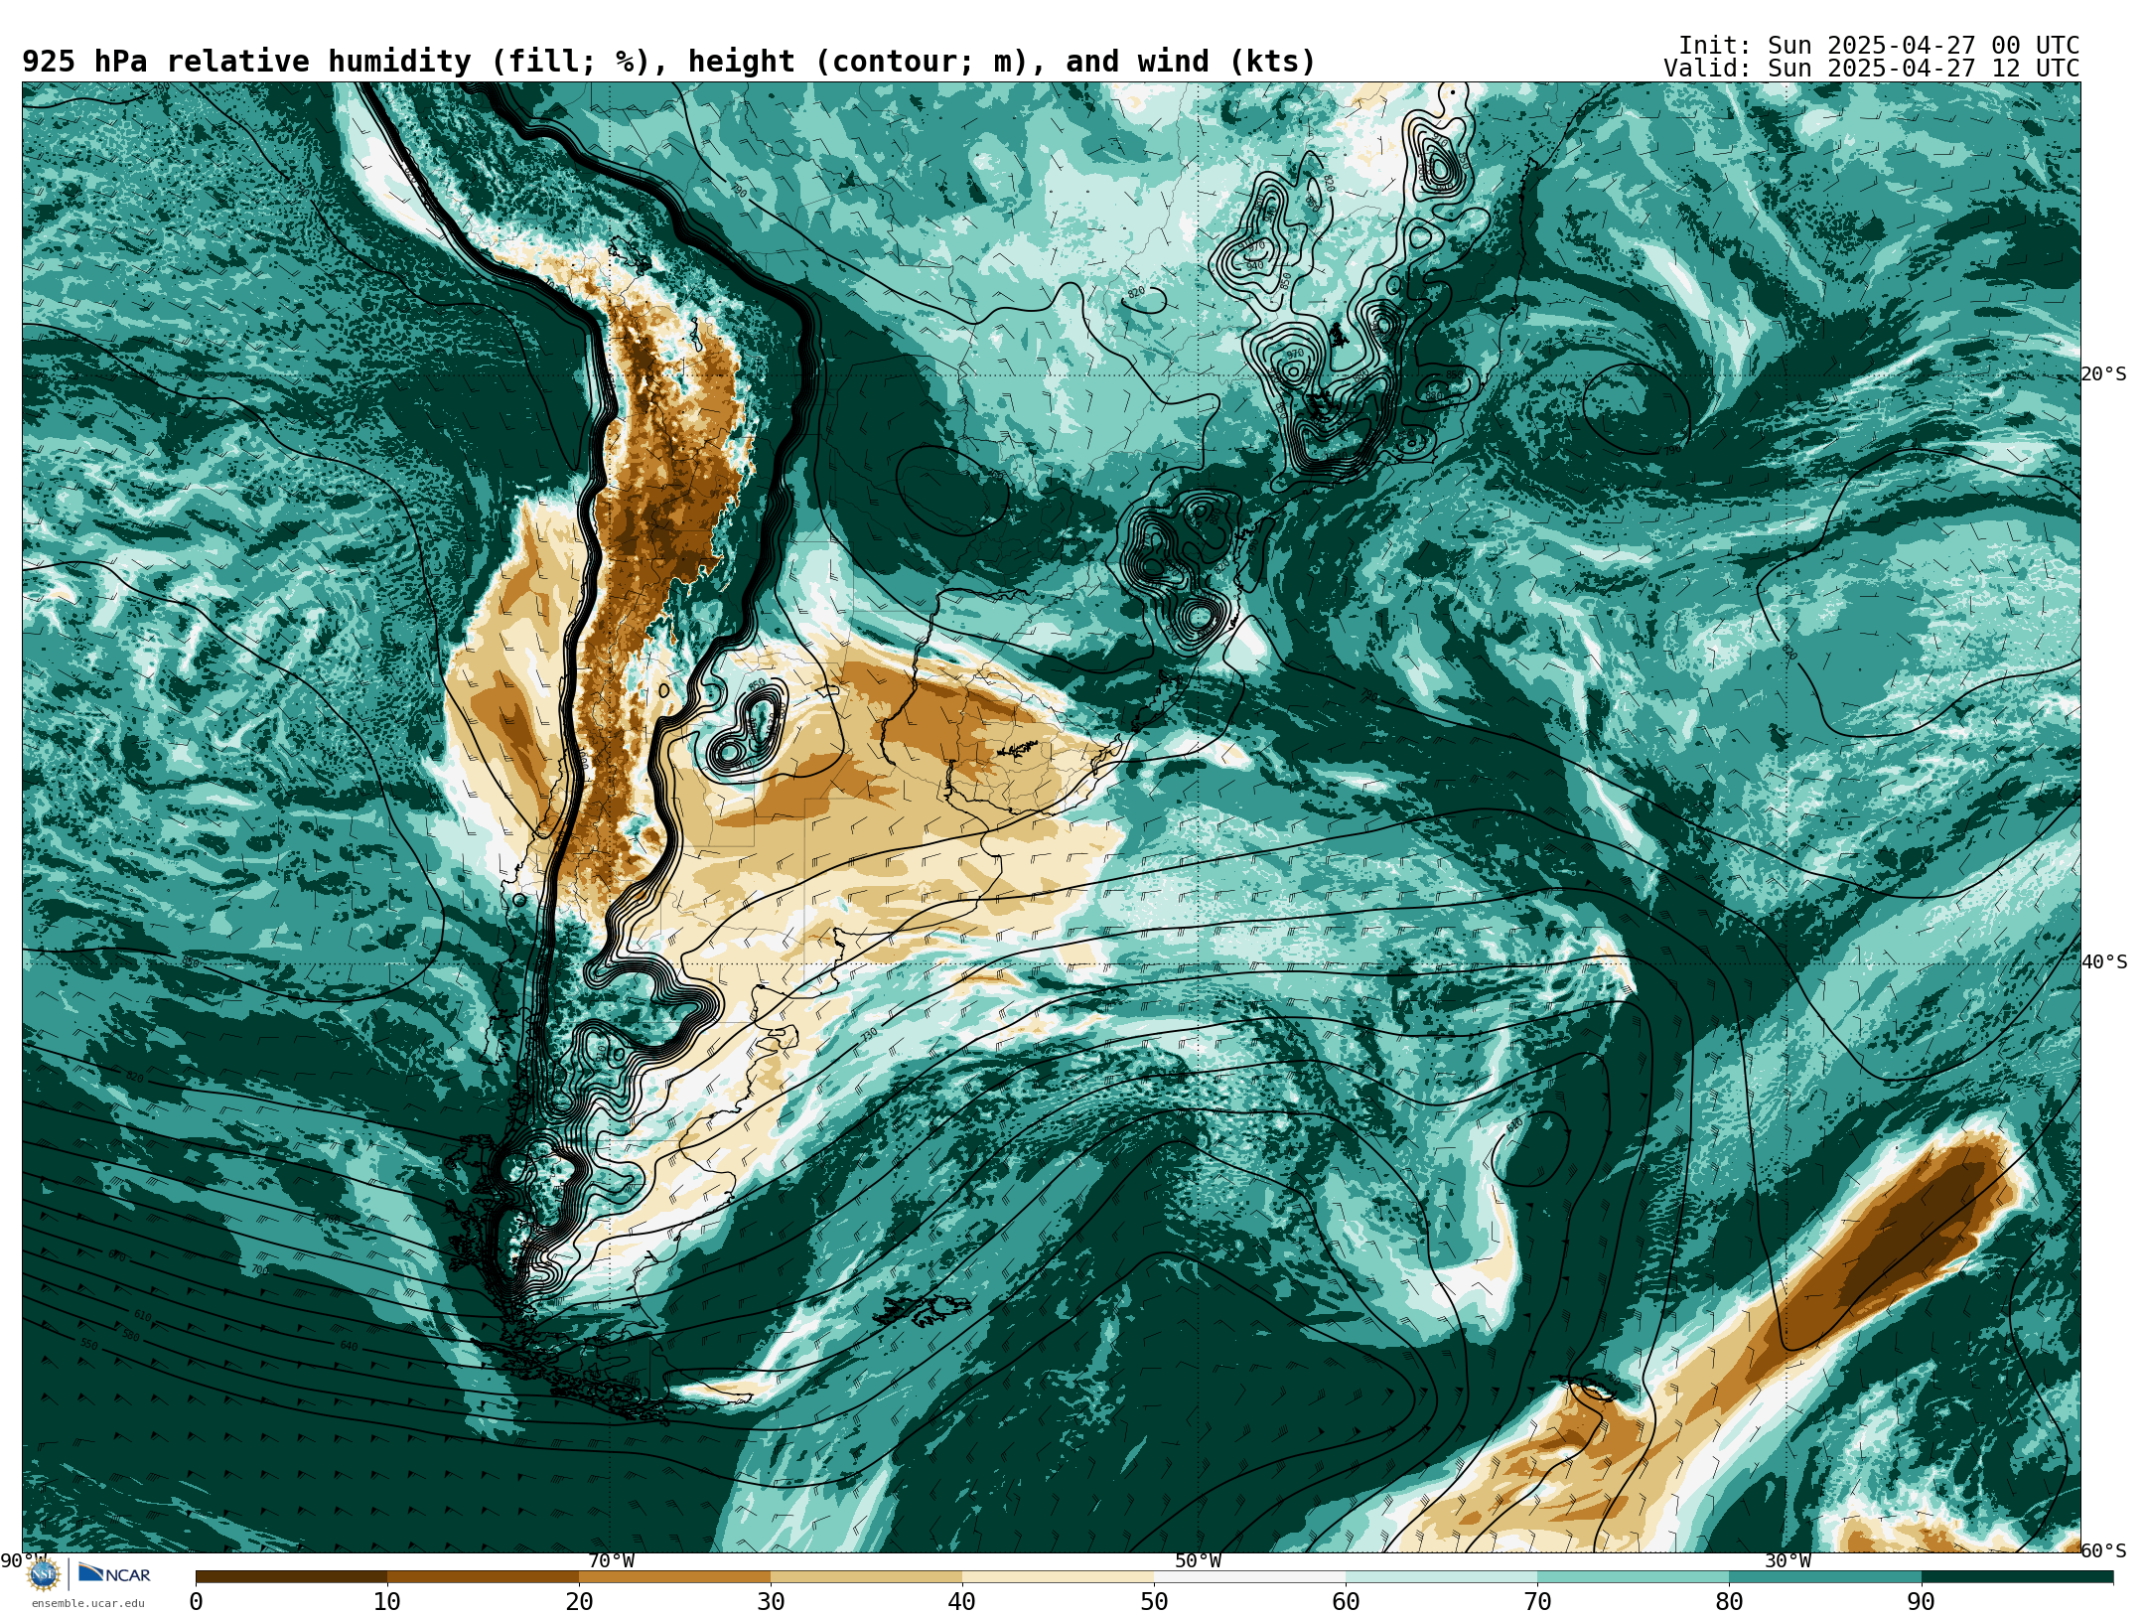
Task: Click the colorbar tick label "40"
Action: tap(962, 1601)
